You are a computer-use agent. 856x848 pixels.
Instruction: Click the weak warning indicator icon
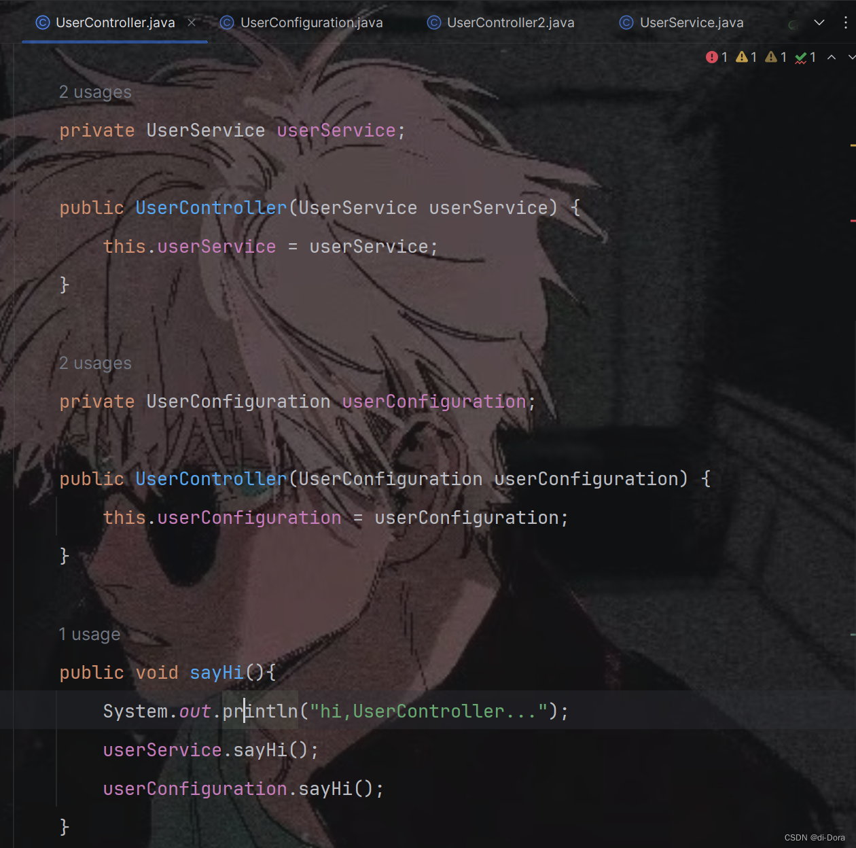[771, 57]
